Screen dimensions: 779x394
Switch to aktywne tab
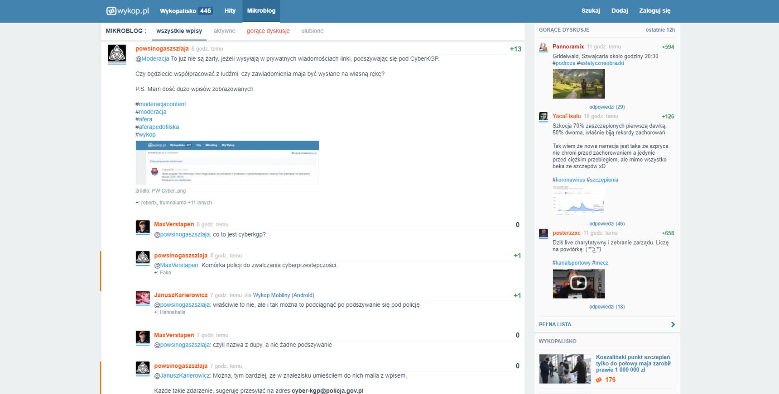click(x=225, y=31)
